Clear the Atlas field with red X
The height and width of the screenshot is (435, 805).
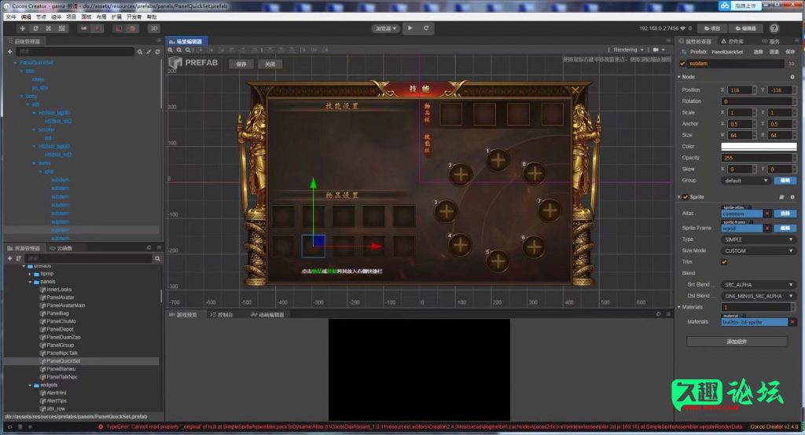[767, 214]
